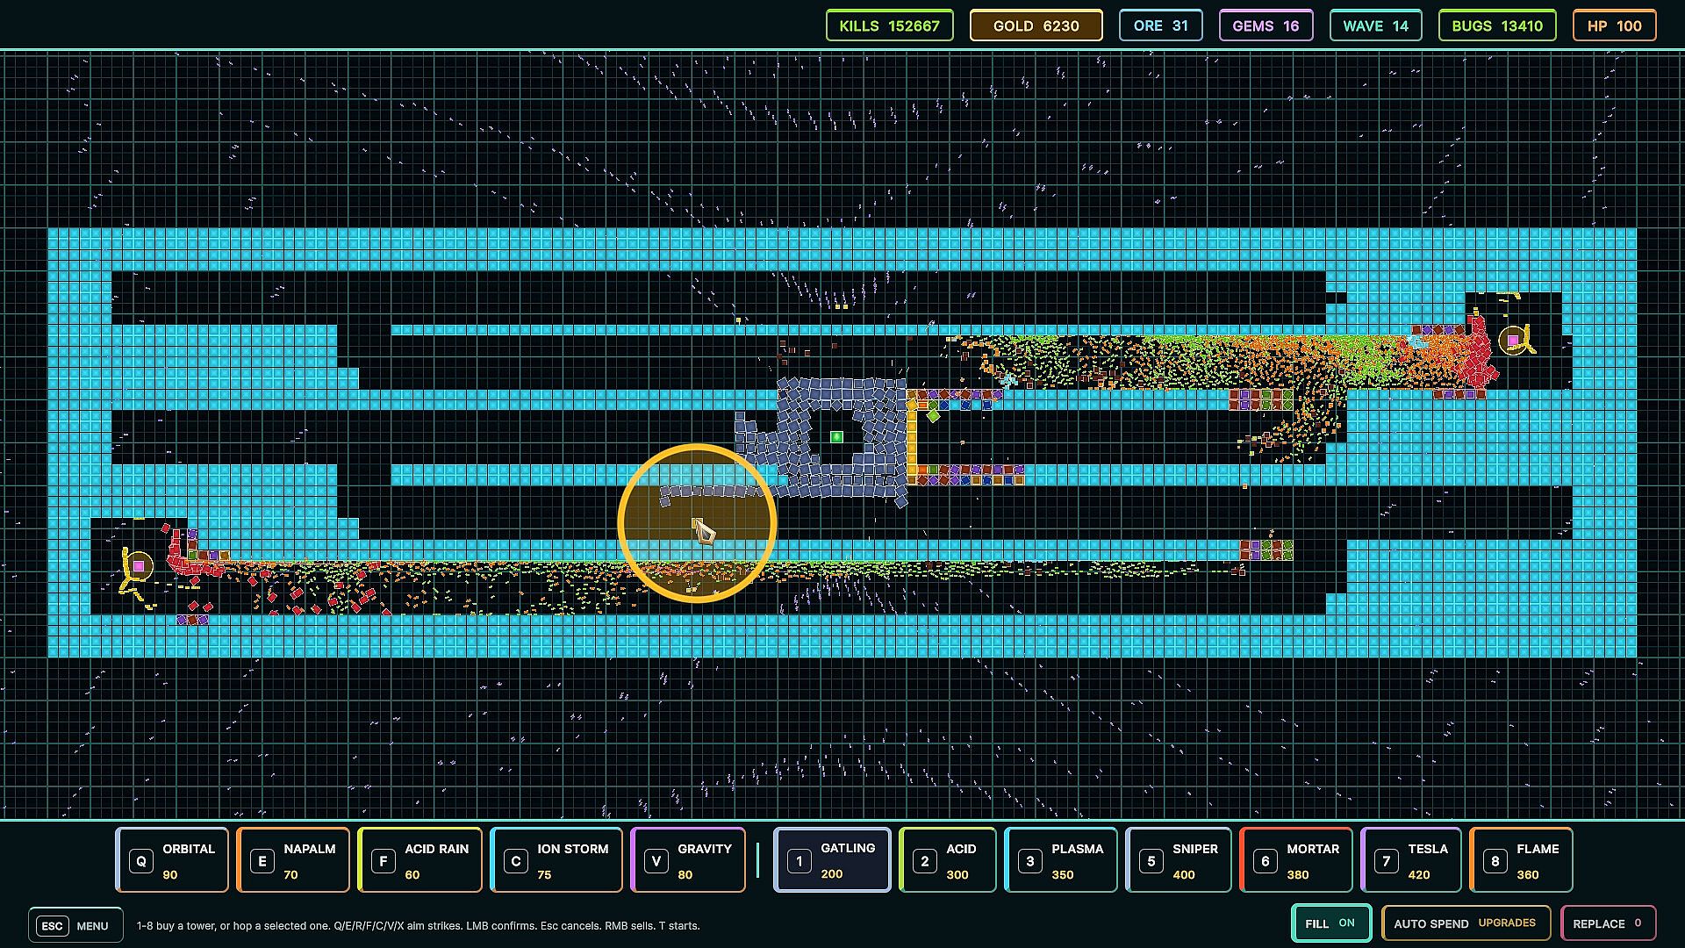
Task: Click the 1 hotkey icon on Gatling
Action: [799, 861]
